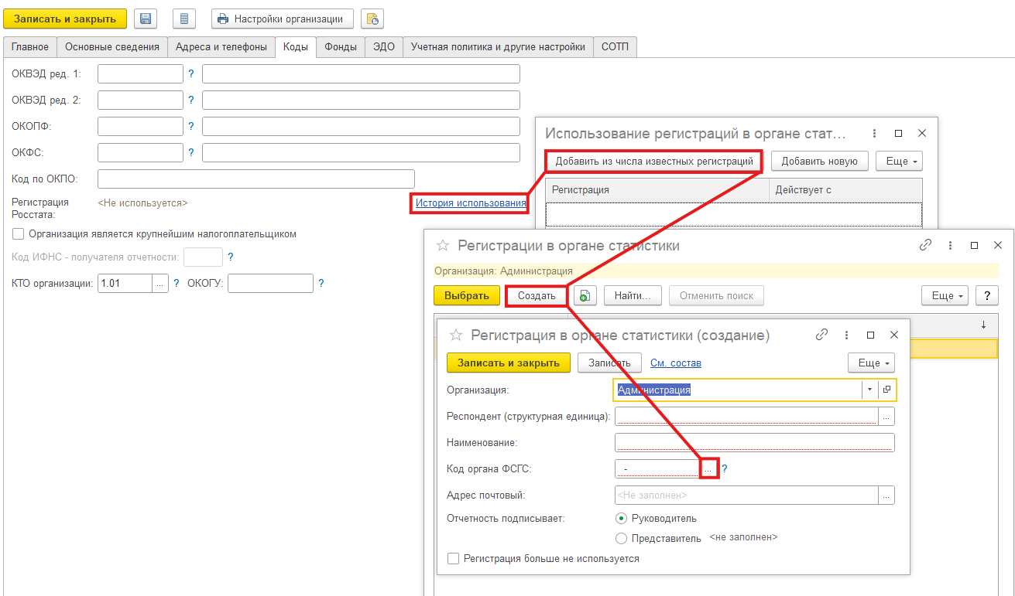Show the question mark help for ОКОПФ
Screen dimensions: 1015x596
[191, 127]
